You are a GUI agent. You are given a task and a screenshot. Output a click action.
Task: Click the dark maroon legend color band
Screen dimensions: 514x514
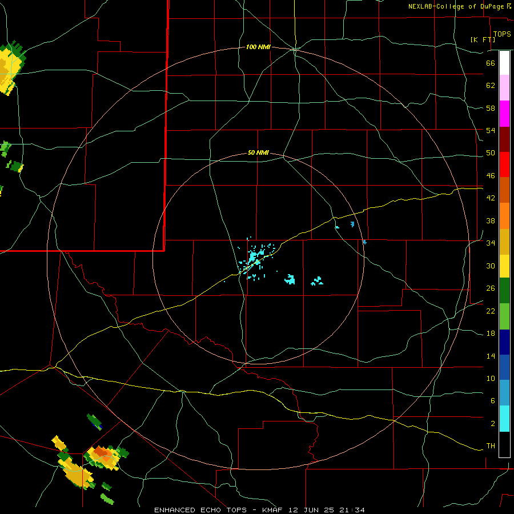[x=504, y=139]
